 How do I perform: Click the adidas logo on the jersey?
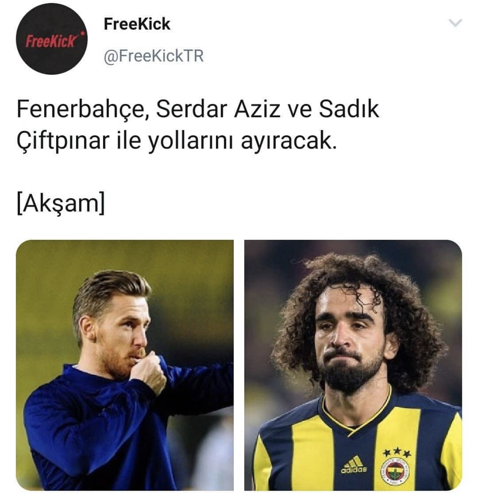point(354,465)
